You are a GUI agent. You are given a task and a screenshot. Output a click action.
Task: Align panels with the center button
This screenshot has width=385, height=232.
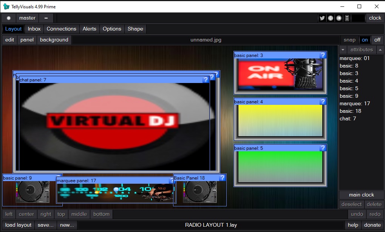point(26,214)
